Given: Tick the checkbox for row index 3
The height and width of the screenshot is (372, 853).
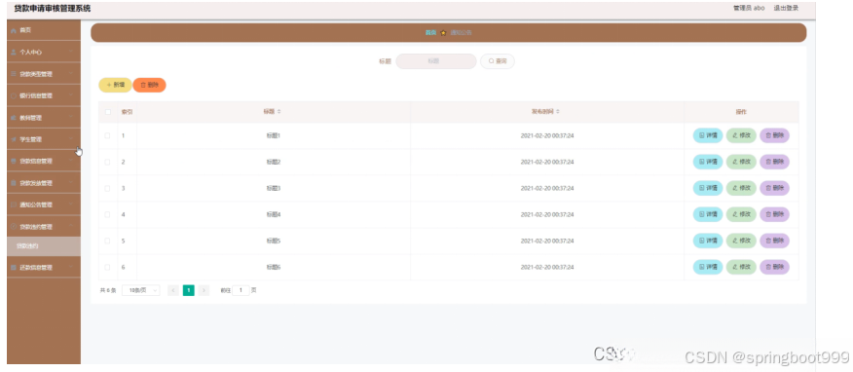Looking at the screenshot, I should click(x=108, y=188).
